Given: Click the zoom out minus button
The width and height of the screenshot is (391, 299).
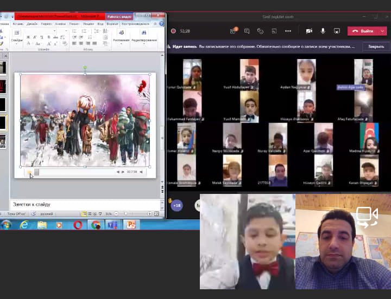Looking at the screenshot, I should click(116, 213).
